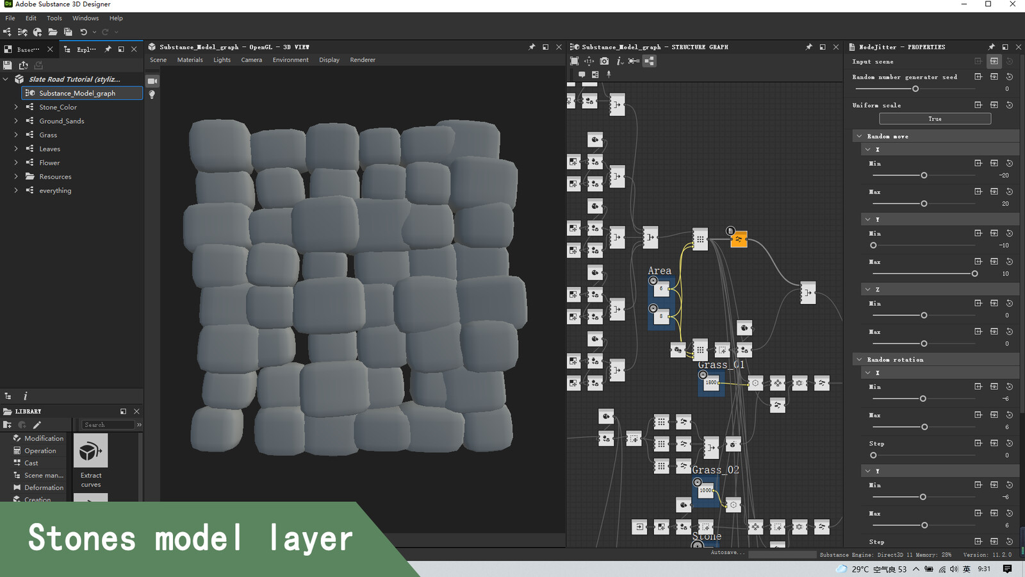Expand the Grass tree item
The width and height of the screenshot is (1025, 577).
point(16,135)
